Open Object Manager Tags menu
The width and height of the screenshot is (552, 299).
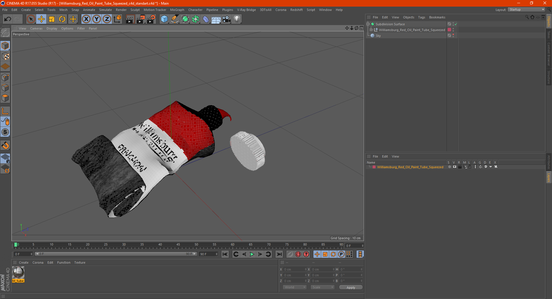pyautogui.click(x=421, y=17)
